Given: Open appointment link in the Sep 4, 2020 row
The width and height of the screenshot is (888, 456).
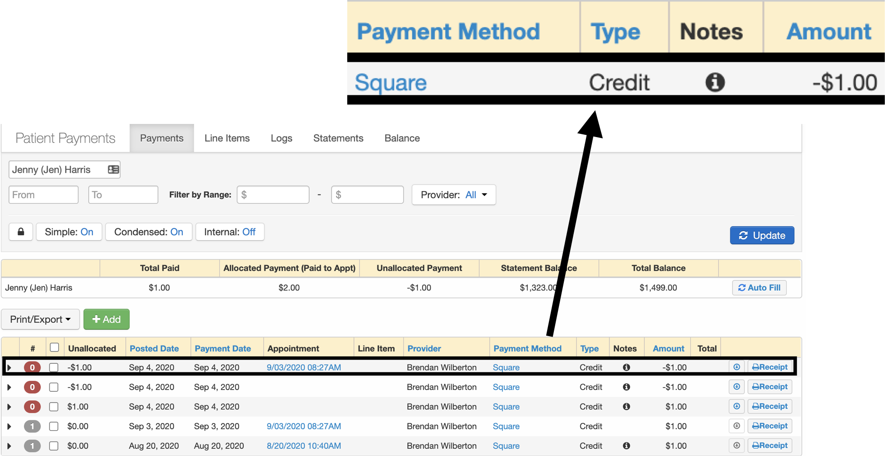Looking at the screenshot, I should [x=304, y=367].
